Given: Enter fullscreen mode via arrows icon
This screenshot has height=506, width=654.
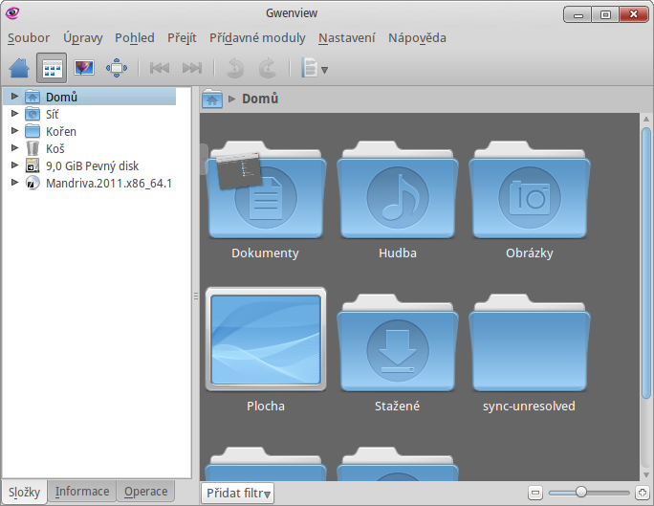Looking at the screenshot, I should [x=117, y=68].
